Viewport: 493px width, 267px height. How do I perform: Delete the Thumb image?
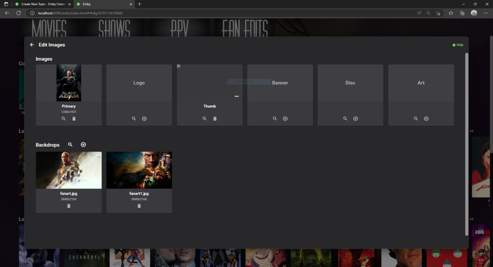click(215, 119)
